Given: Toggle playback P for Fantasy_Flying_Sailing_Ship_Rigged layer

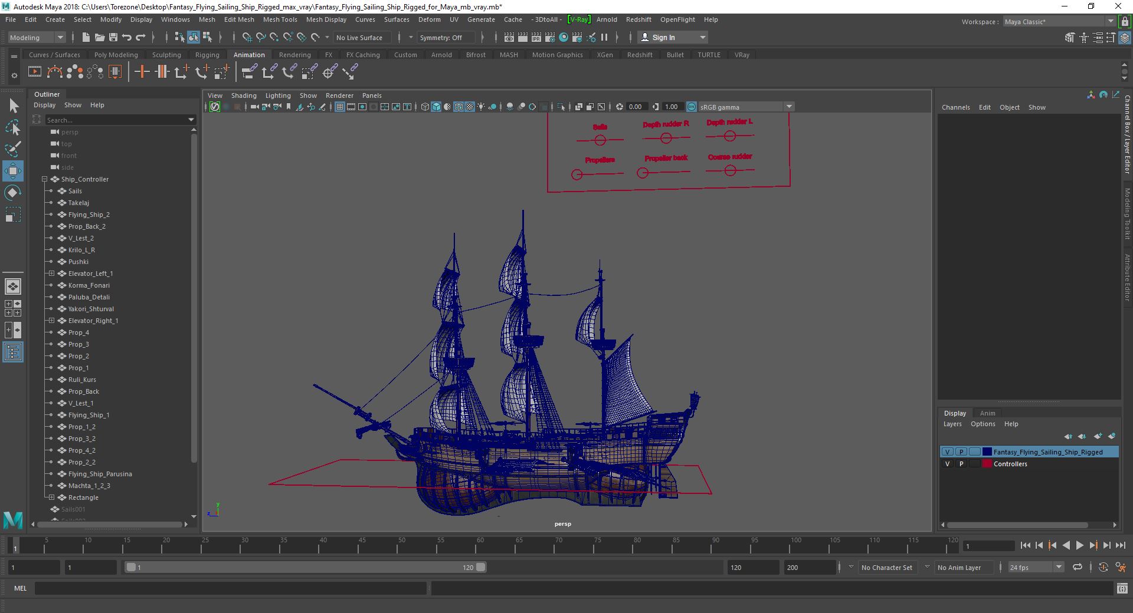Looking at the screenshot, I should tap(961, 452).
